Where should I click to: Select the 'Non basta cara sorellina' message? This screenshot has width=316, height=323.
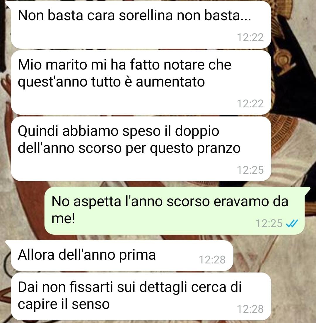point(141,25)
